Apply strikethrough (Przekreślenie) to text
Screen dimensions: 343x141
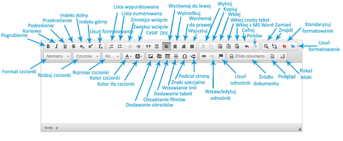[74, 46]
